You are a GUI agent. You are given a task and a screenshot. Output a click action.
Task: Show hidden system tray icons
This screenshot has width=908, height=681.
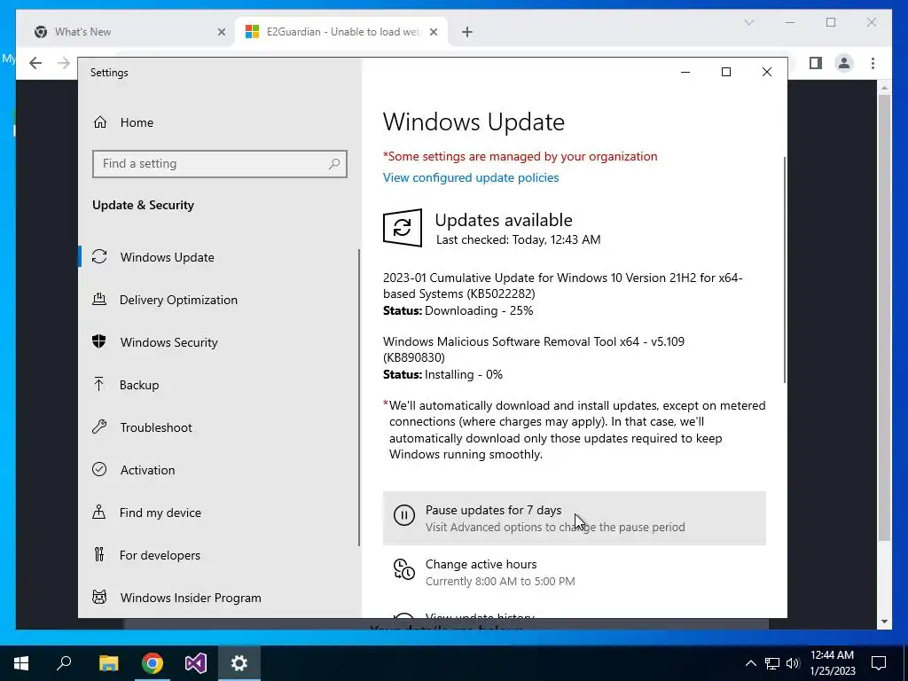pyautogui.click(x=750, y=663)
